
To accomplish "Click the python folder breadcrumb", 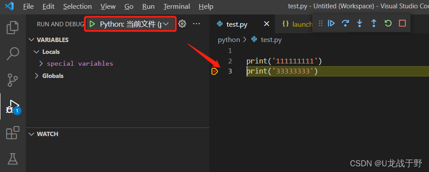I will pos(229,40).
